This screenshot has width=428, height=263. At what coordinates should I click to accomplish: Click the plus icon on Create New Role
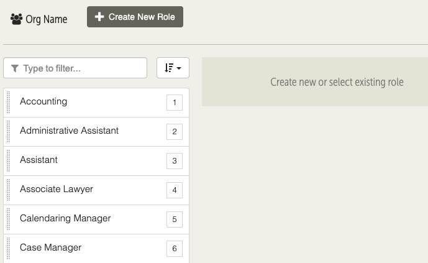99,17
